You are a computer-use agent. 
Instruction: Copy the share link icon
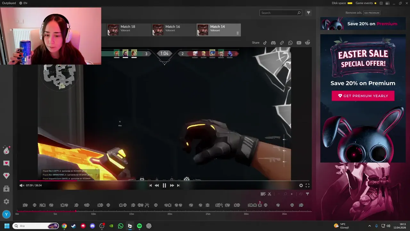(282, 43)
